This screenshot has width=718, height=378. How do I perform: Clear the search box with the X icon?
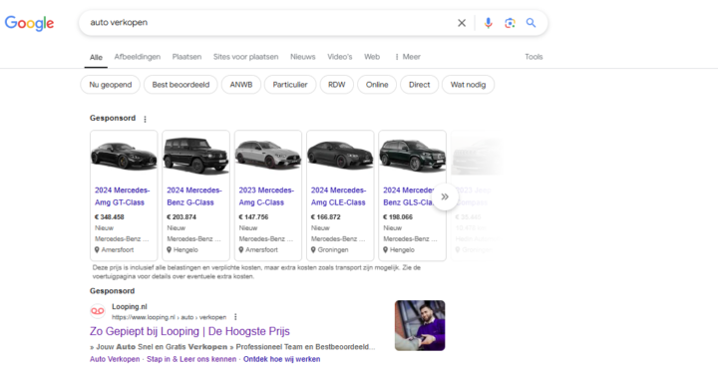(462, 23)
